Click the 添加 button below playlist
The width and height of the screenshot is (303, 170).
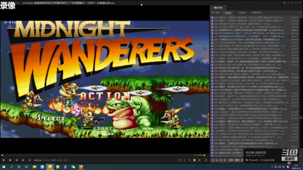(x=231, y=160)
